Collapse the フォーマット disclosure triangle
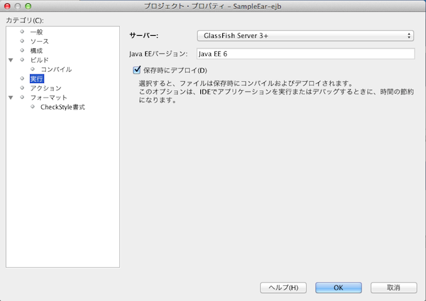 [x=10, y=98]
